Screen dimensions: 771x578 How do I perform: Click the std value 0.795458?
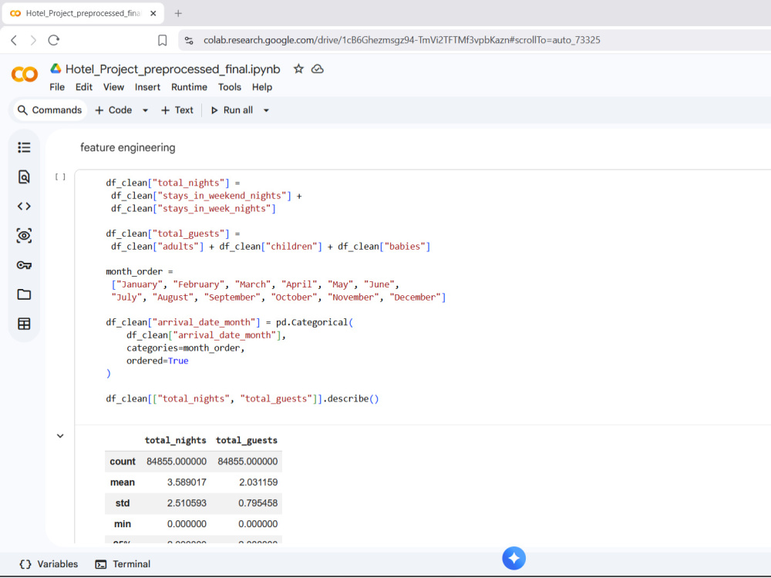pyautogui.click(x=258, y=503)
